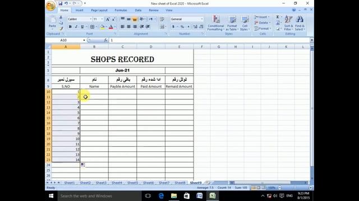
Task: Decrease the cell indent
Action: point(142,27)
